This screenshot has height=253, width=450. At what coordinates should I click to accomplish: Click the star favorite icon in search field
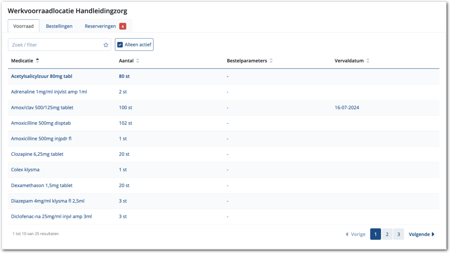(x=106, y=45)
